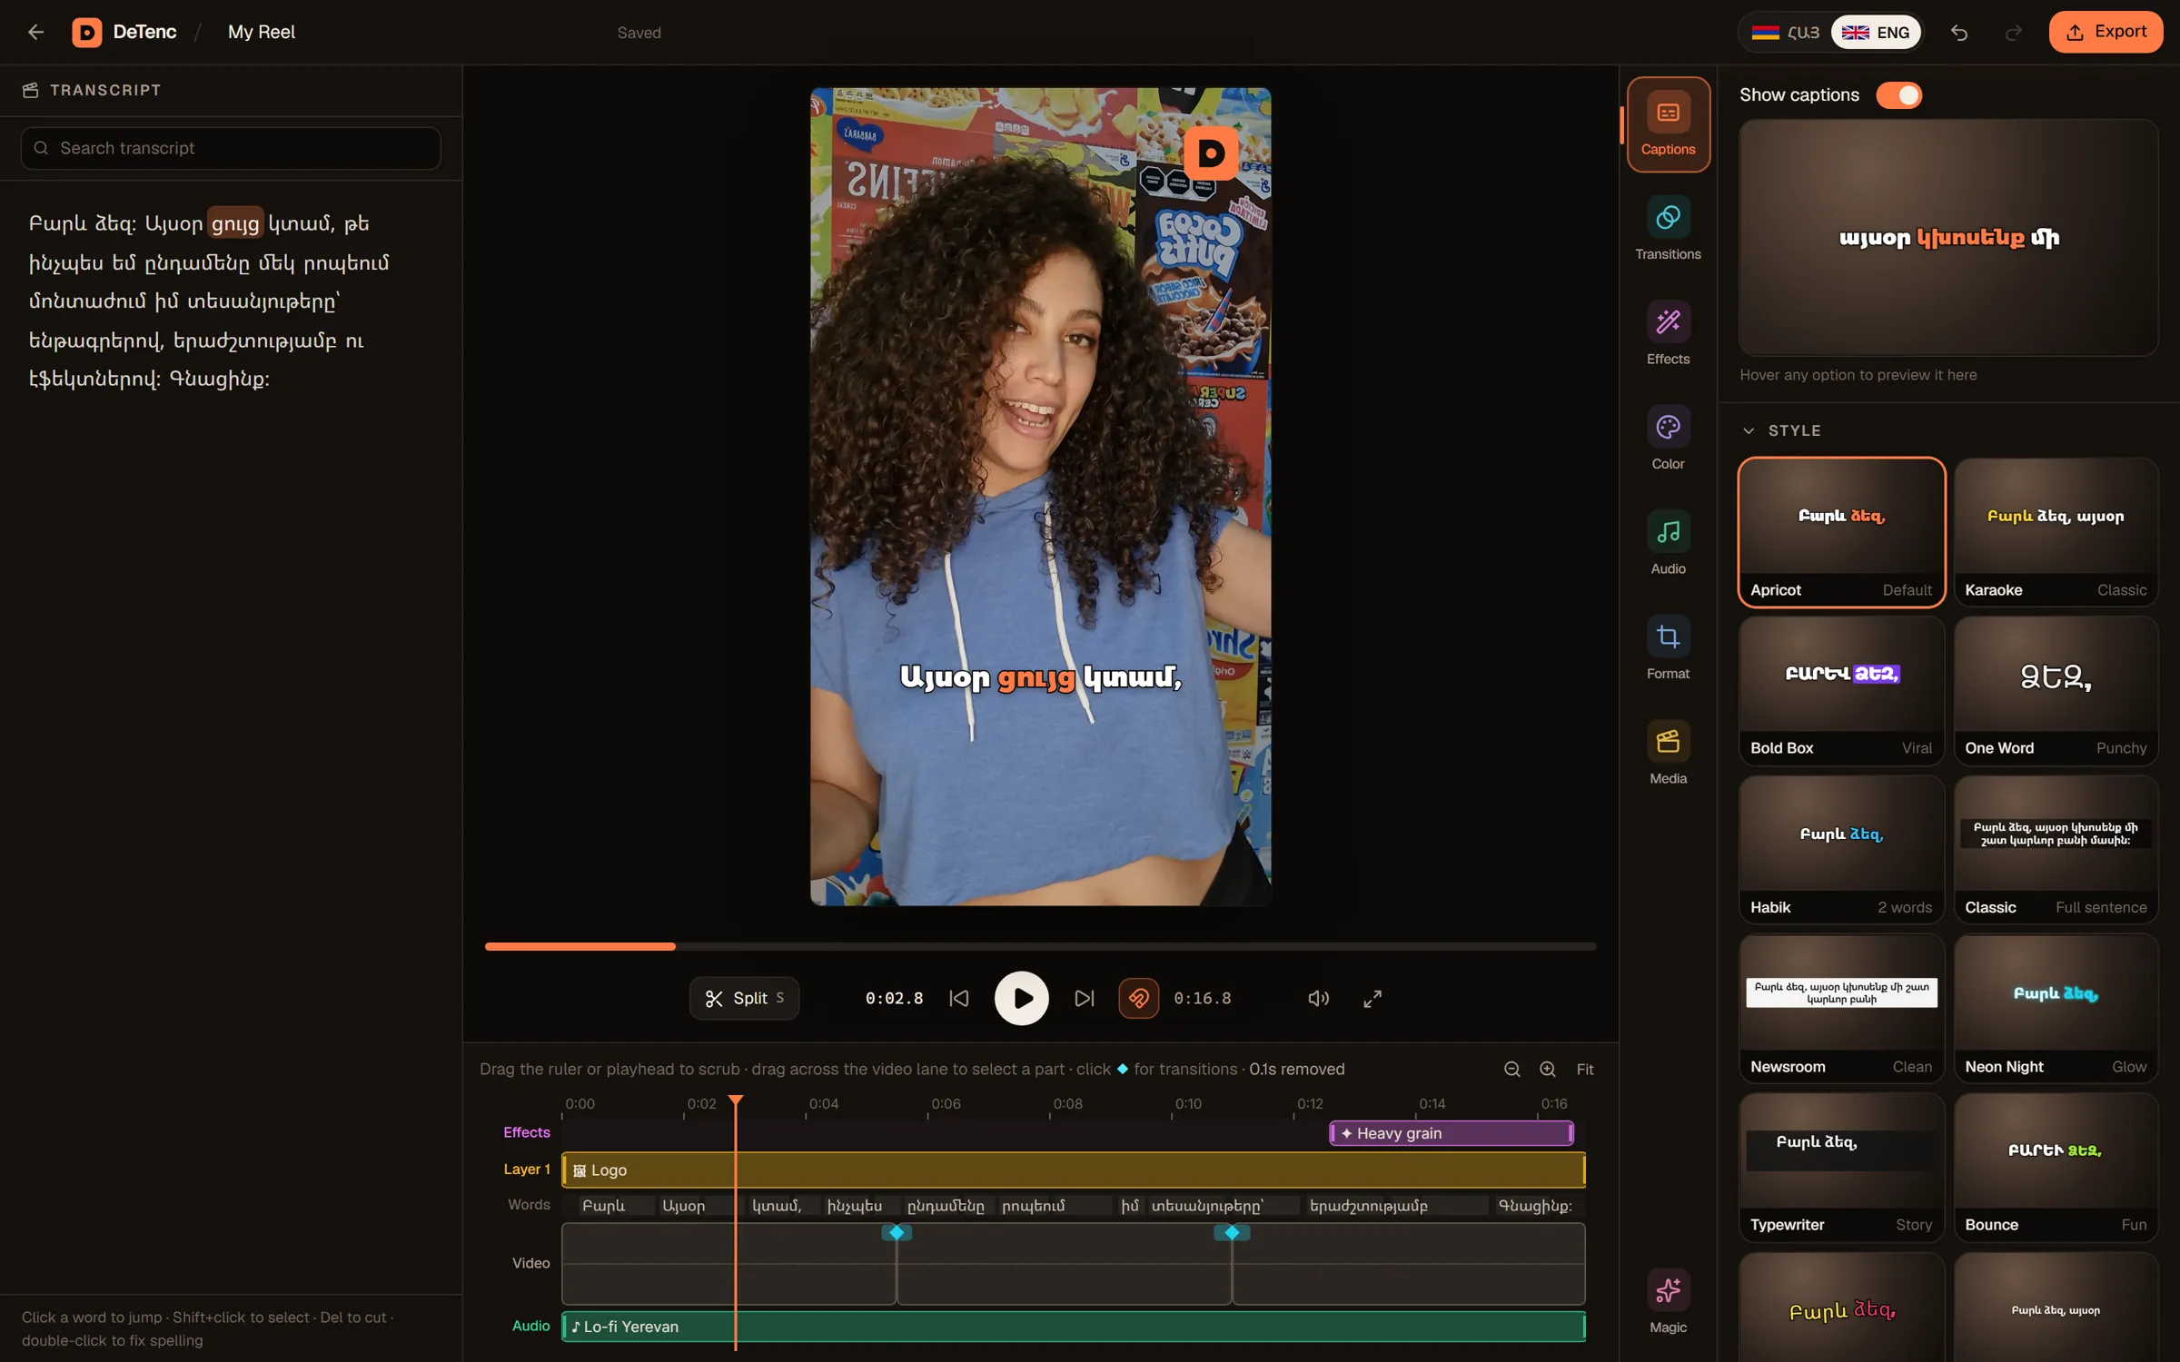Toggle the orange loop button beside play
The image size is (2180, 1362).
1138,999
